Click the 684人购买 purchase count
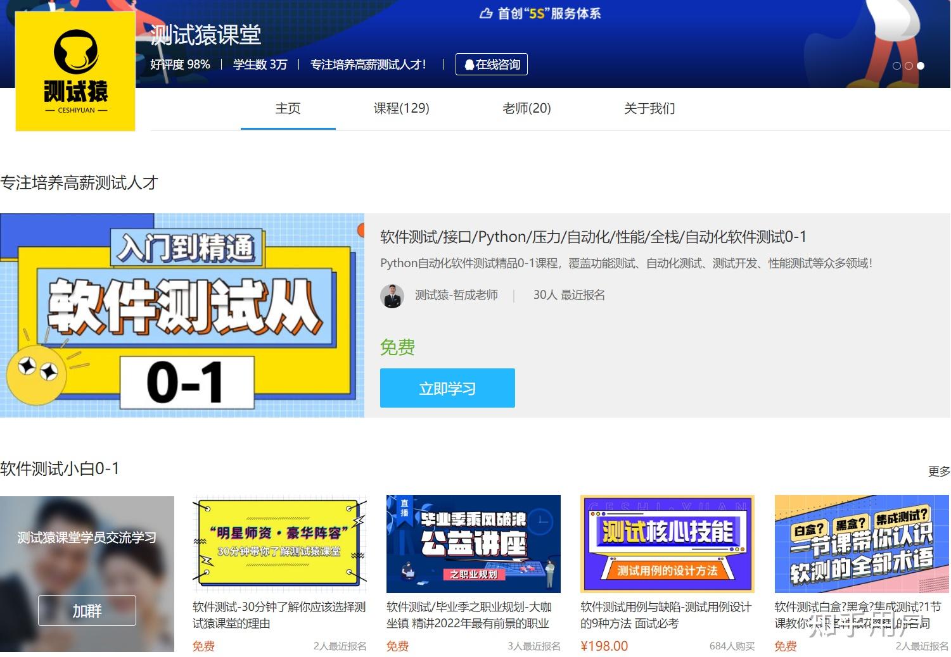The image size is (951, 657). (x=732, y=646)
